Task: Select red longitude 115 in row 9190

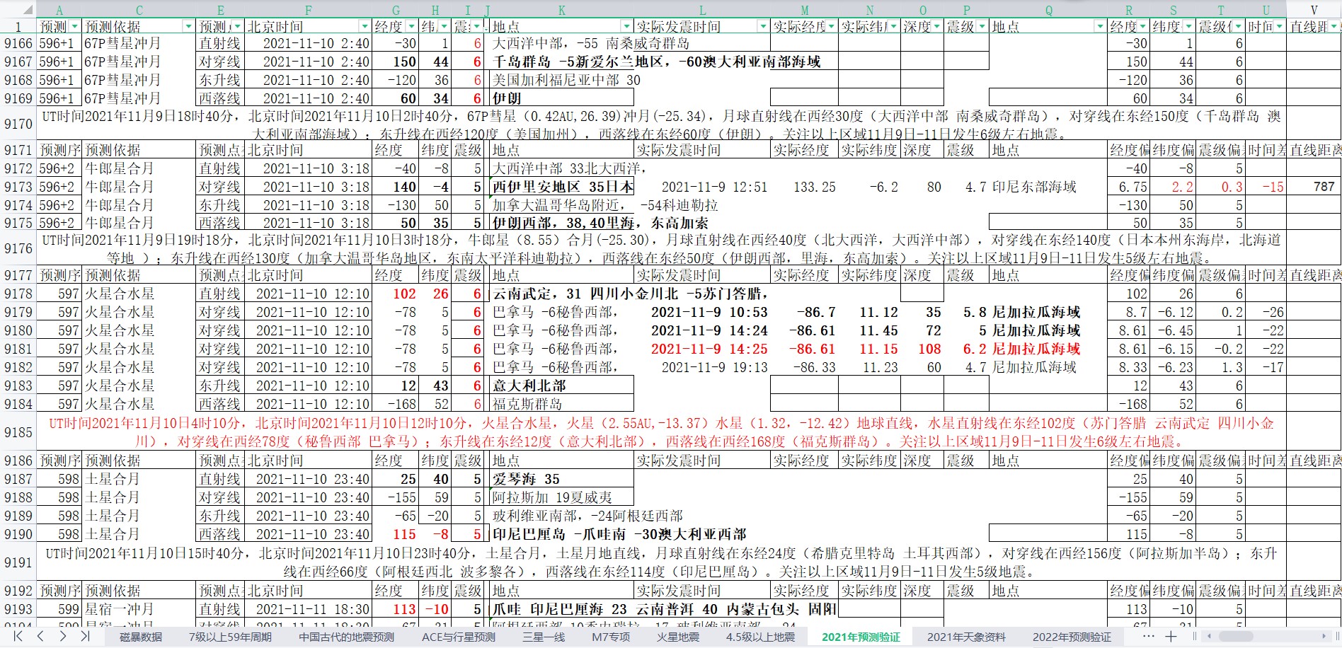Action: click(396, 534)
